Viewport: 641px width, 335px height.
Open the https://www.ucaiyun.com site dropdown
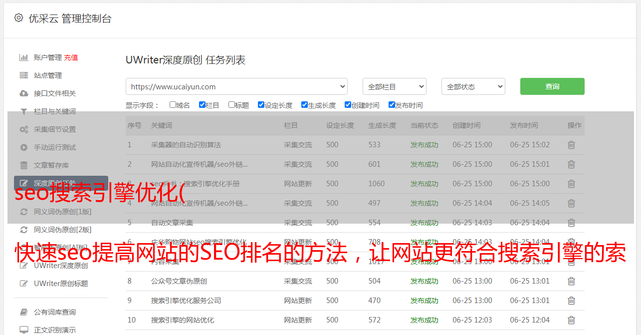(x=236, y=86)
